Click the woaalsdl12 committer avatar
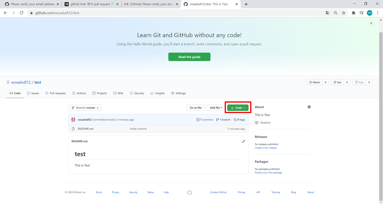383x204 pixels. [x=73, y=120]
